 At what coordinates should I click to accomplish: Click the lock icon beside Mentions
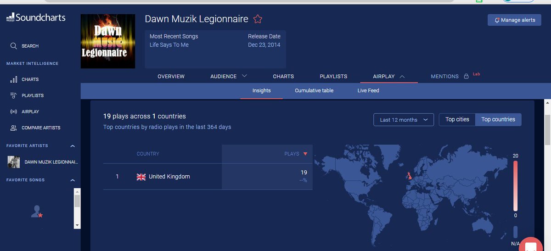[466, 76]
